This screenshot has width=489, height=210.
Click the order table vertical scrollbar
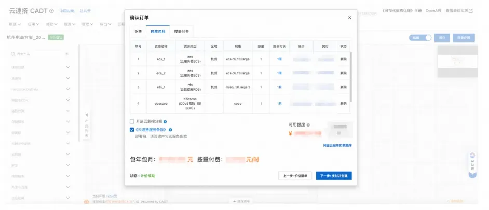point(351,77)
